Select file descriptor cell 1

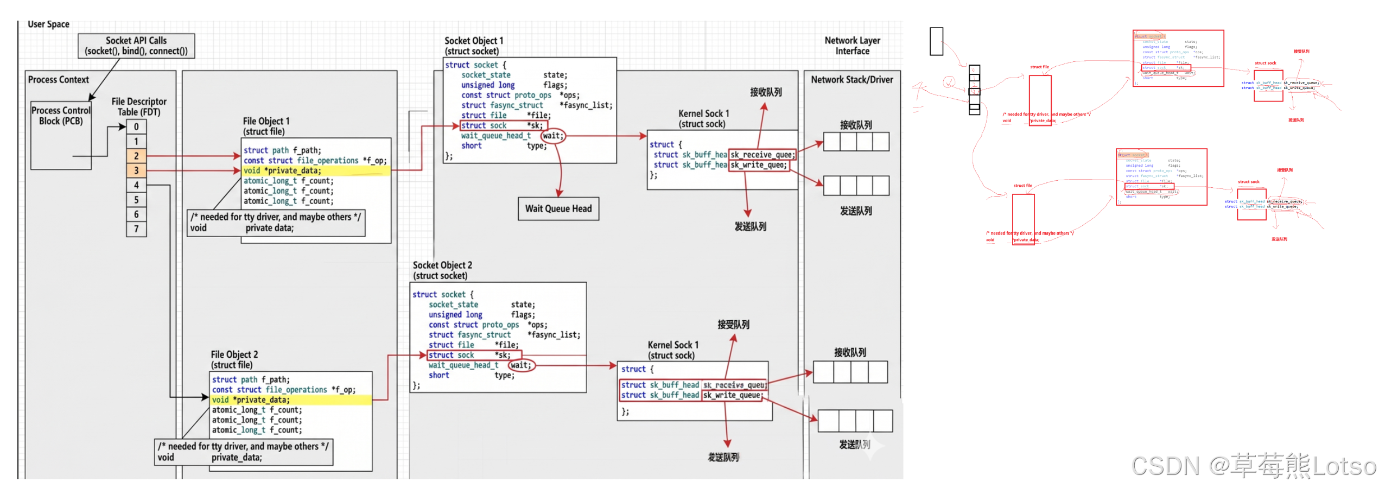[136, 142]
